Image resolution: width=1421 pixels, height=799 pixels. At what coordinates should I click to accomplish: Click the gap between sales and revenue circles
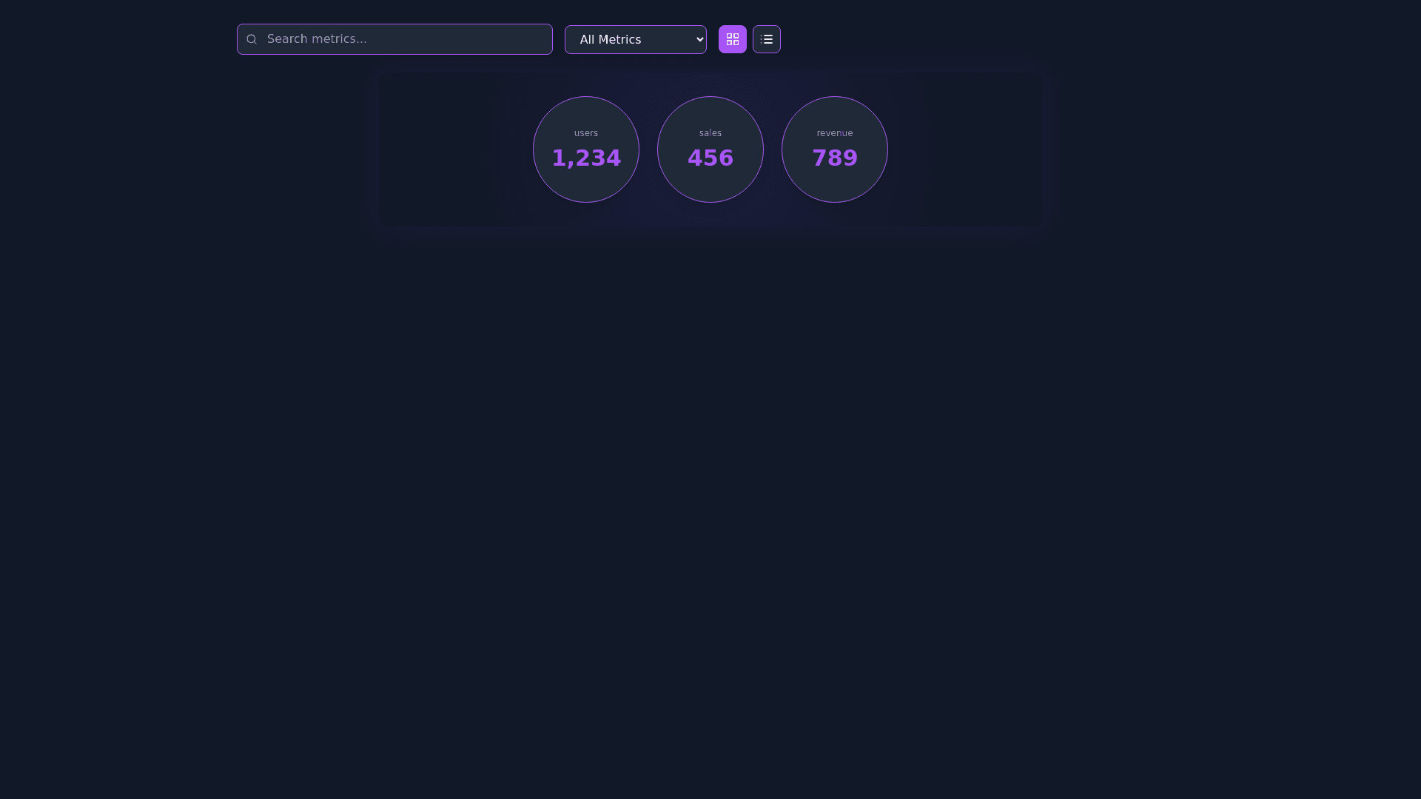tap(773, 149)
